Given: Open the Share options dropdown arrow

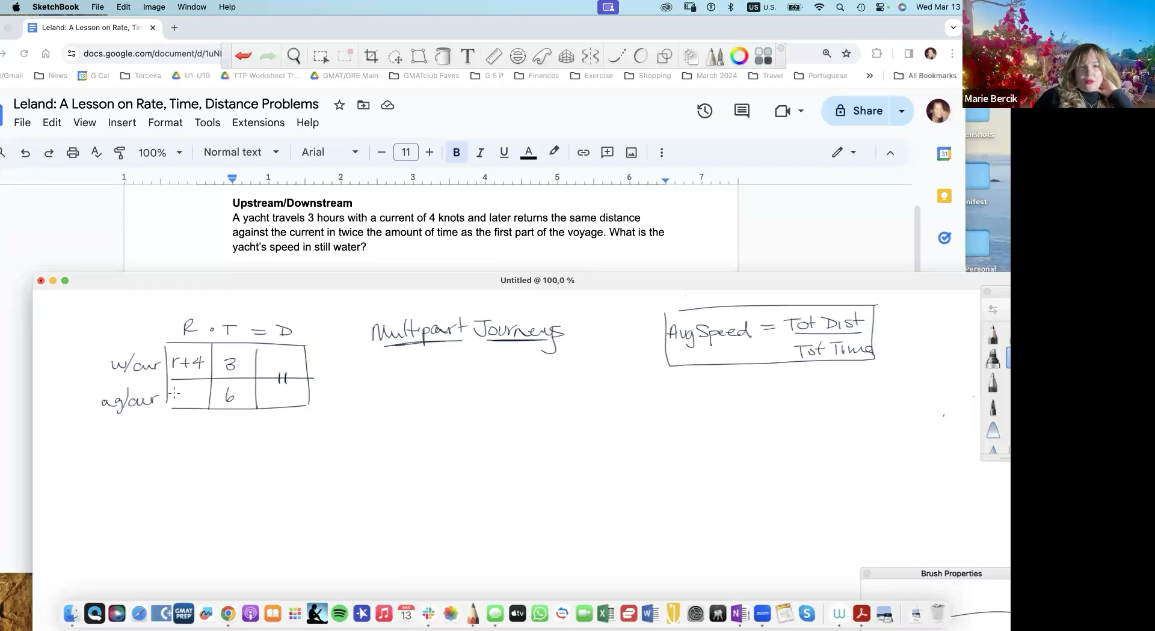Looking at the screenshot, I should click(901, 111).
